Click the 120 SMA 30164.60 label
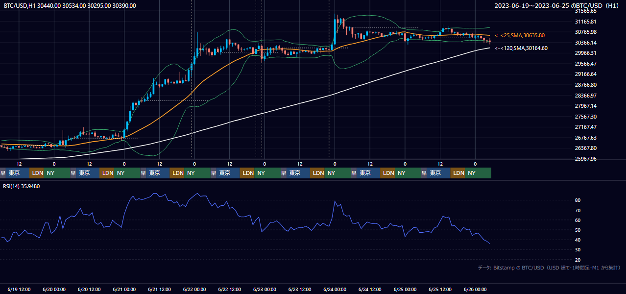Image resolution: width=626 pixels, height=294 pixels. 521,48
